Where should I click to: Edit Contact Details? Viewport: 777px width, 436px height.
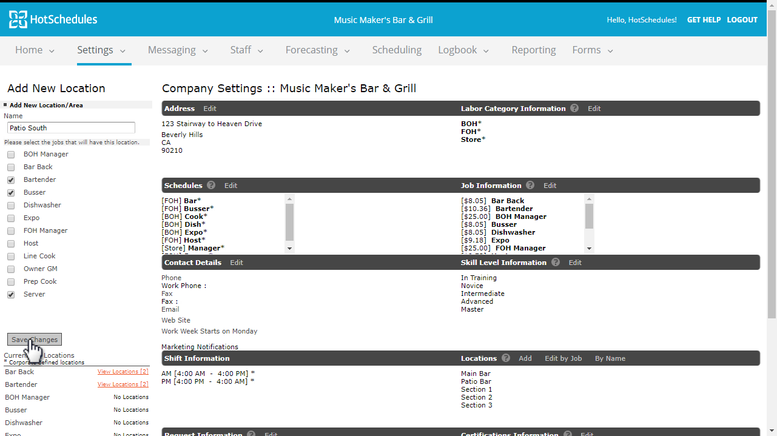coord(237,263)
